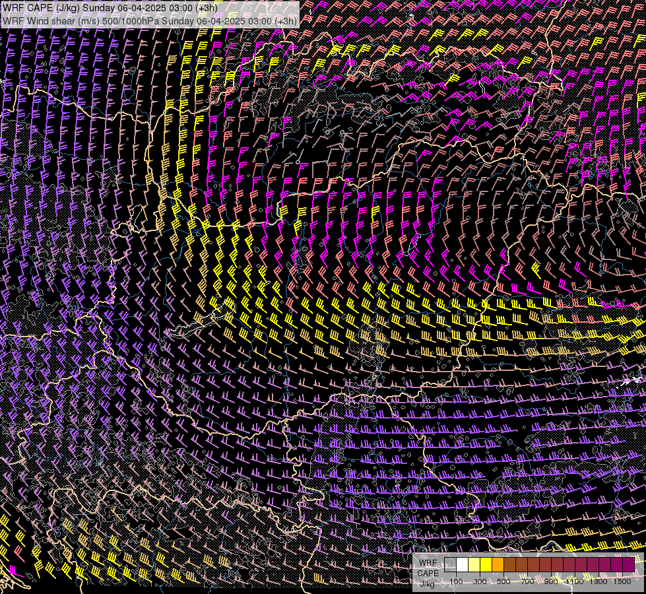This screenshot has height=594, width=646.
Task: Click the pale yellow CAPE legend swatch
Action: (x=474, y=565)
